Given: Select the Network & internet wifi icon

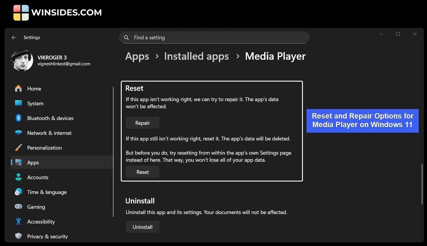Looking at the screenshot, I should [x=18, y=133].
